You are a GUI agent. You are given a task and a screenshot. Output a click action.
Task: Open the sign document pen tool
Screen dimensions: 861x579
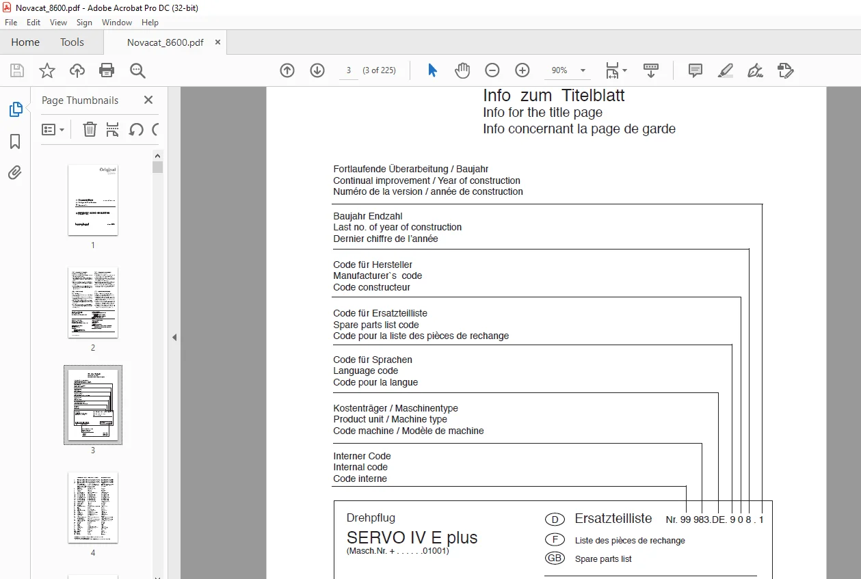(x=755, y=70)
